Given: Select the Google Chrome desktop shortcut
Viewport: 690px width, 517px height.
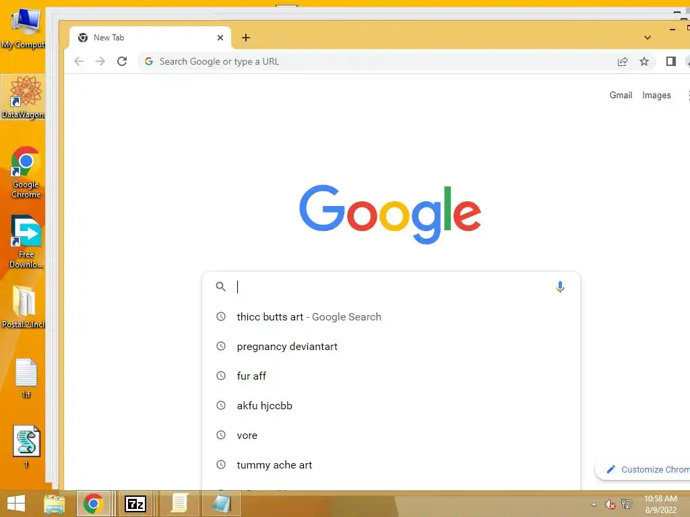Looking at the screenshot, I should click(x=26, y=172).
